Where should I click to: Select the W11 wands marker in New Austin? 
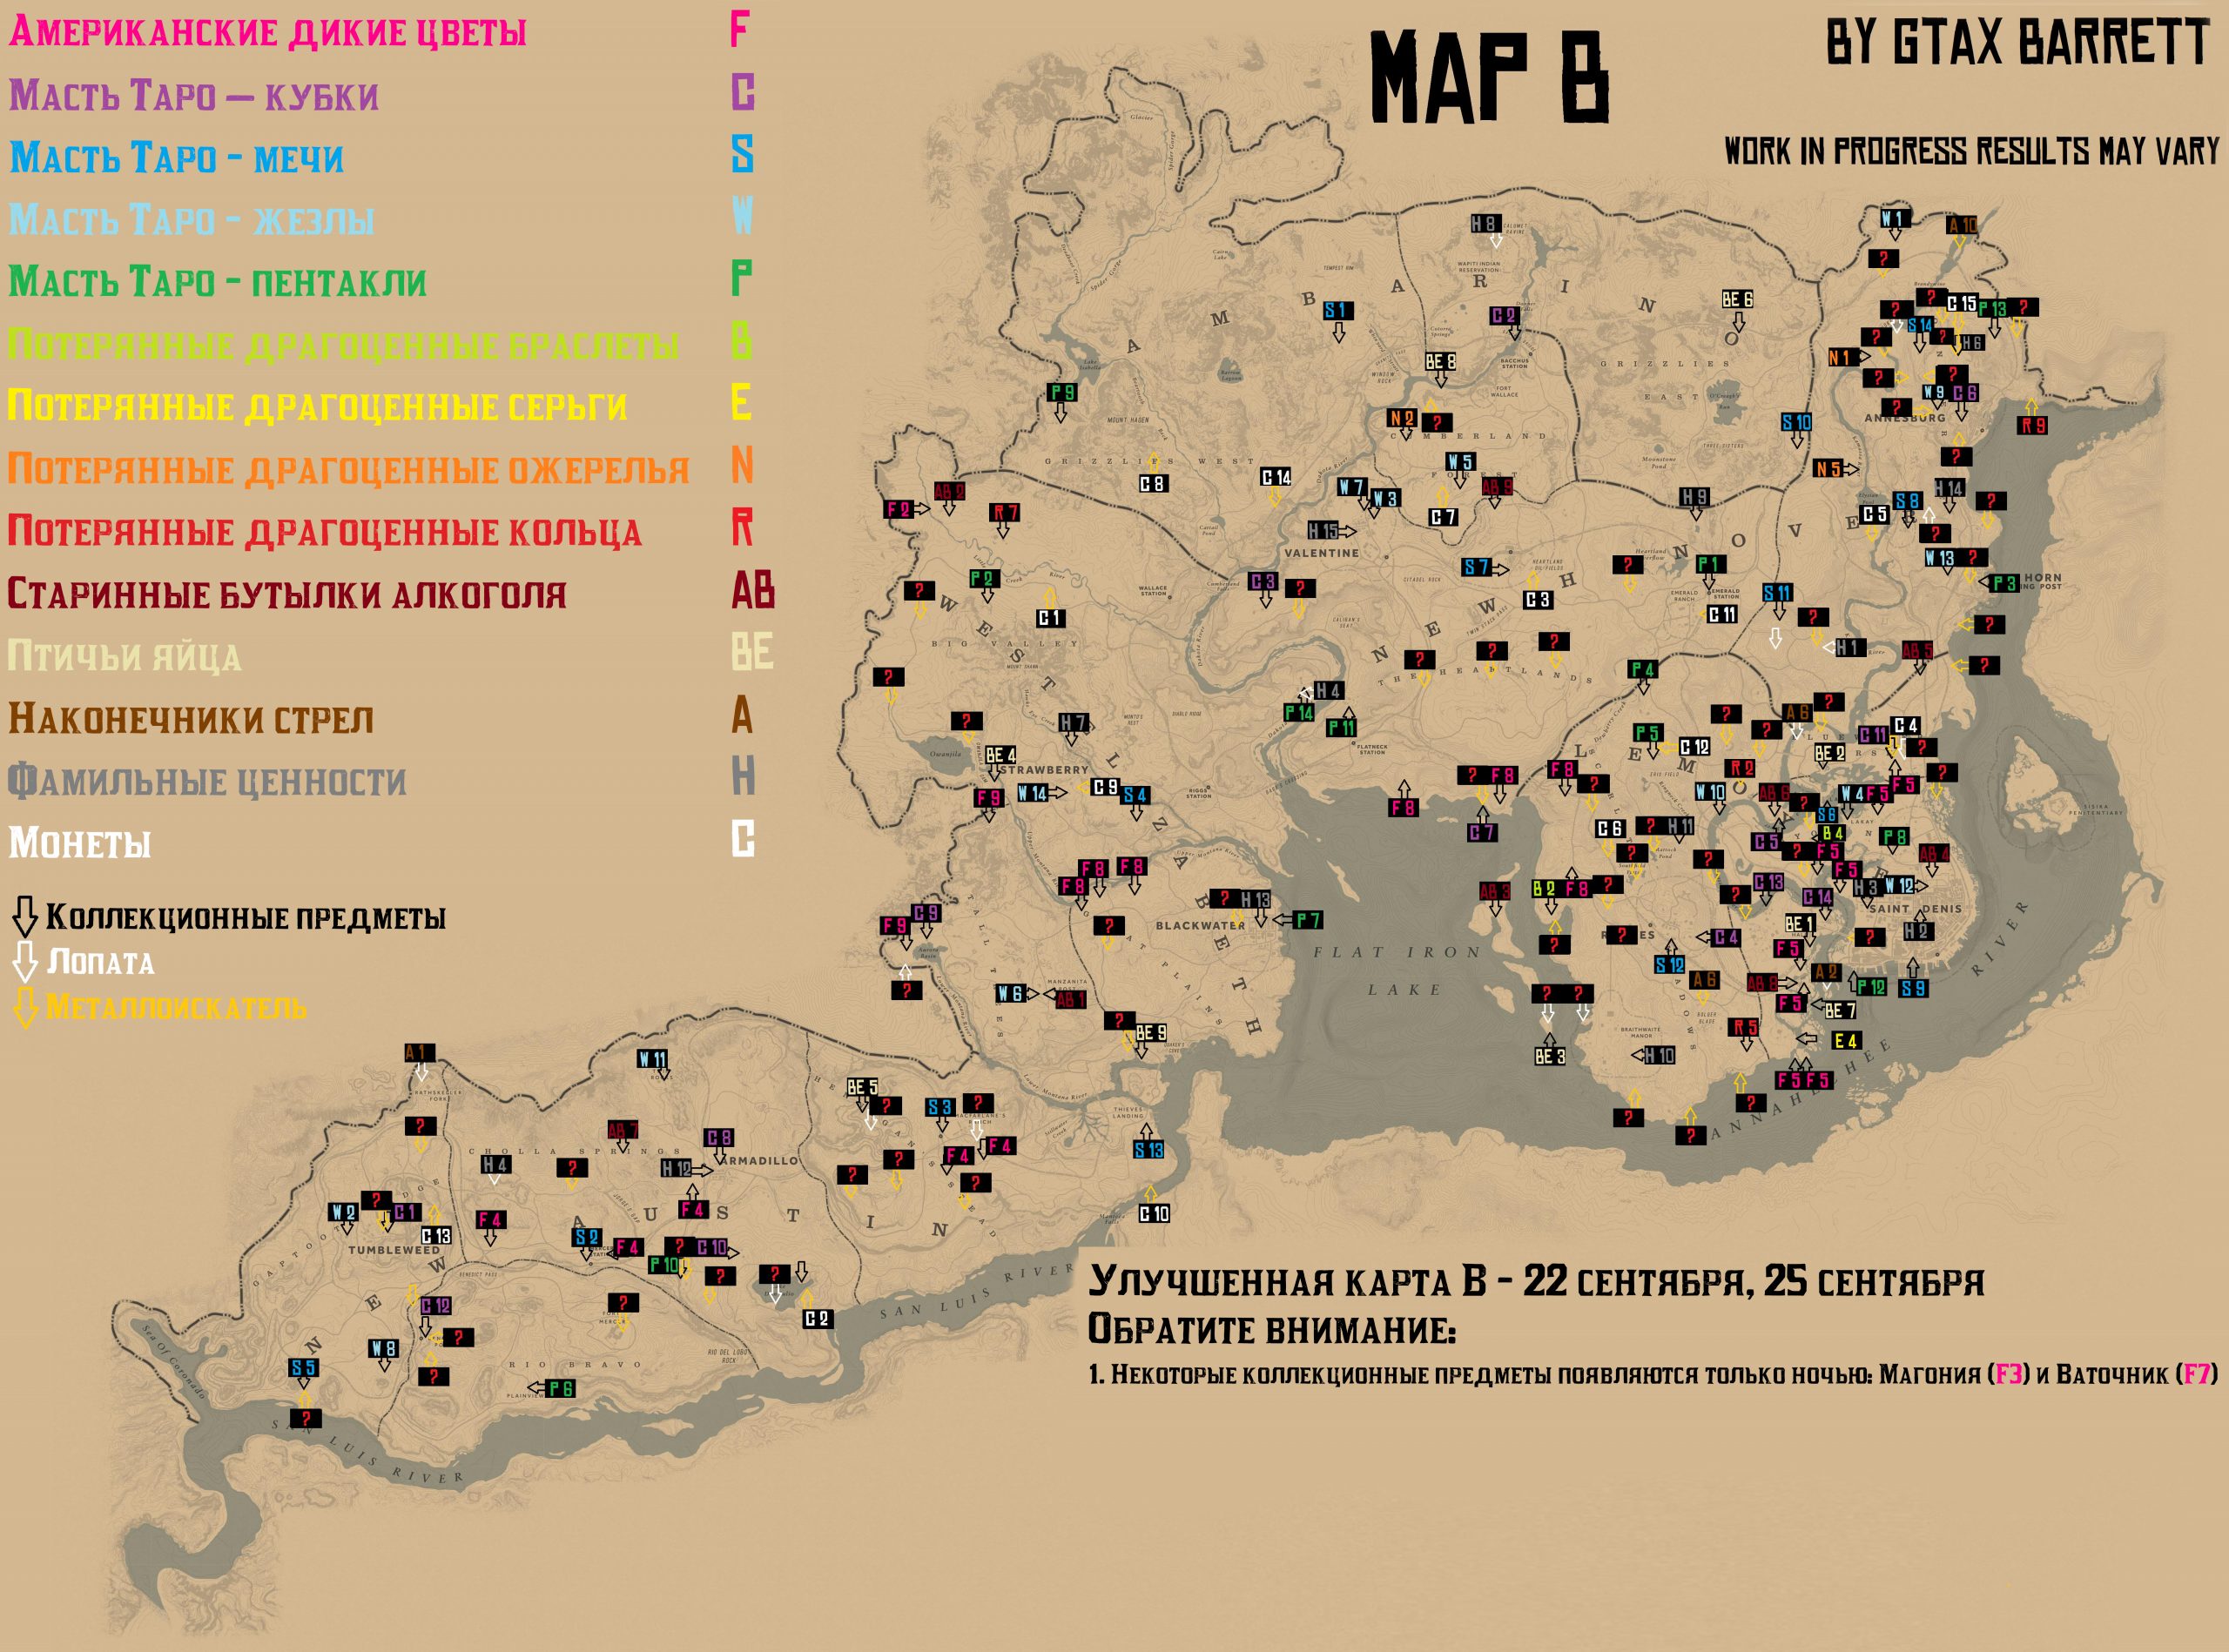(x=653, y=1058)
